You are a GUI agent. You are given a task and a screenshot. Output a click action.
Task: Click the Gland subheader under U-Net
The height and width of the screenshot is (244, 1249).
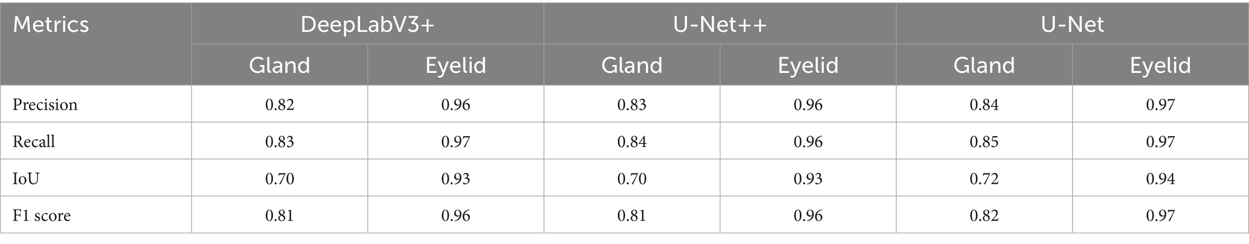pyautogui.click(x=984, y=65)
